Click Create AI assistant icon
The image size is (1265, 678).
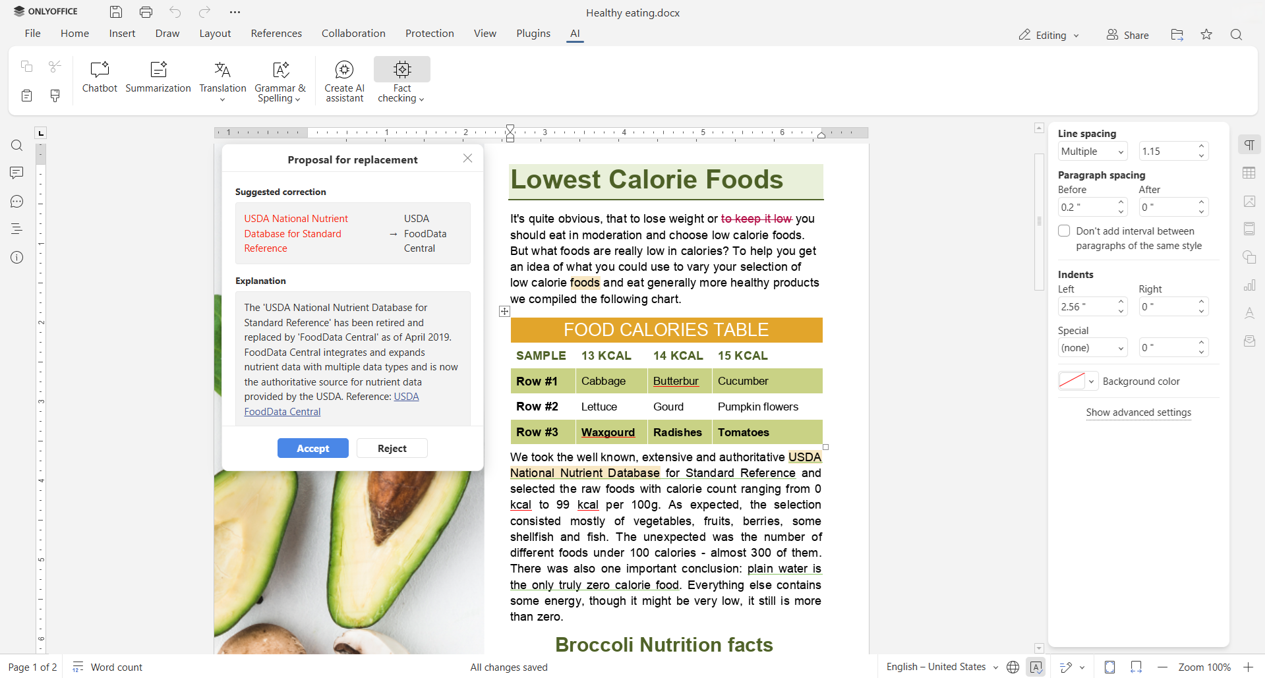coord(344,70)
